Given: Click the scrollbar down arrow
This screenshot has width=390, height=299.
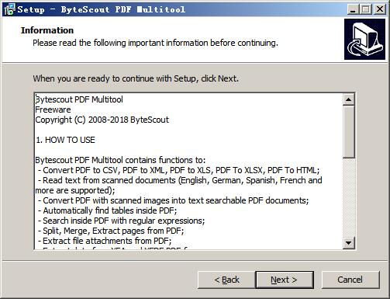Looking at the screenshot, I should pyautogui.click(x=348, y=242).
